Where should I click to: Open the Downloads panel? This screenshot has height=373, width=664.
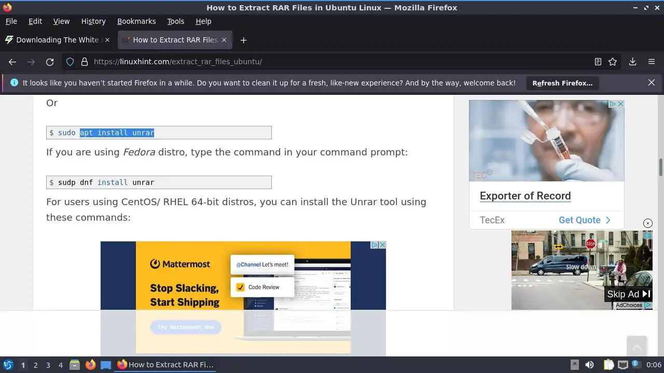tap(633, 62)
